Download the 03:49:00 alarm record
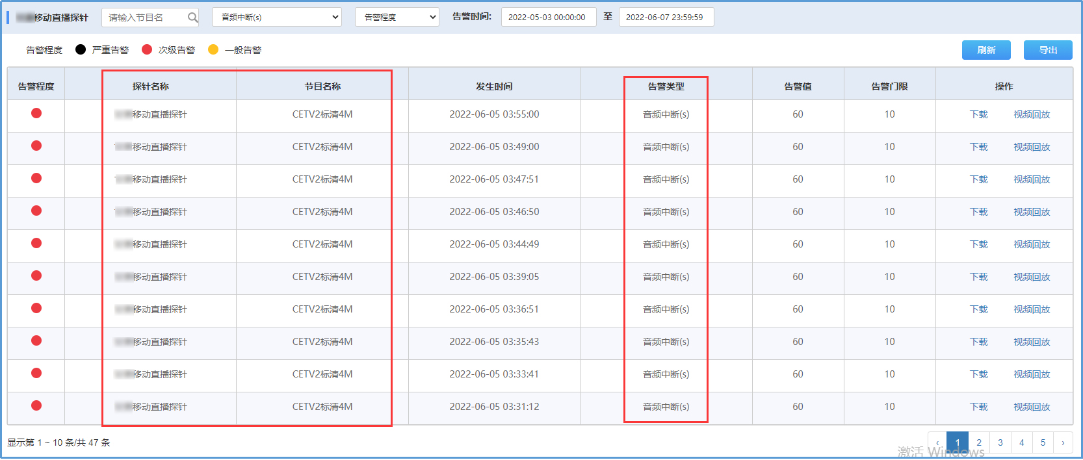The height and width of the screenshot is (460, 1083). (x=978, y=147)
